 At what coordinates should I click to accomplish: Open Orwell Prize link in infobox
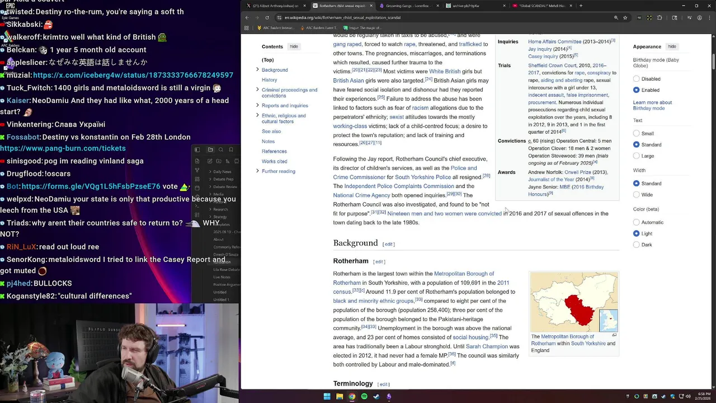(578, 172)
